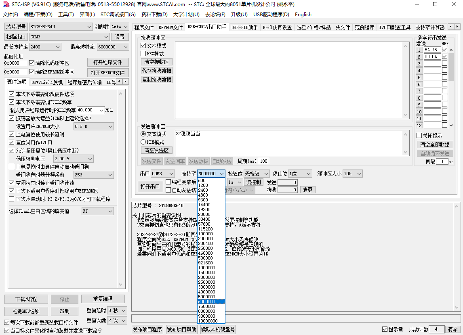The image size is (463, 335).
Task: Open the 工具(T) menu
Action: click(x=66, y=14)
